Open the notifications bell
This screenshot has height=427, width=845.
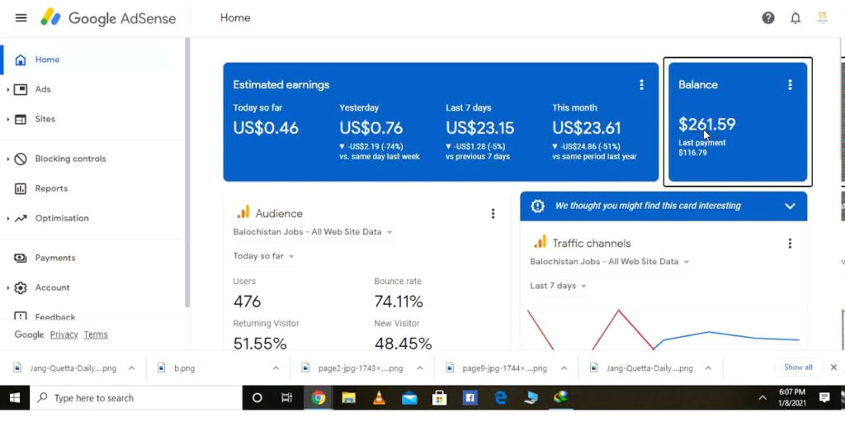[795, 18]
